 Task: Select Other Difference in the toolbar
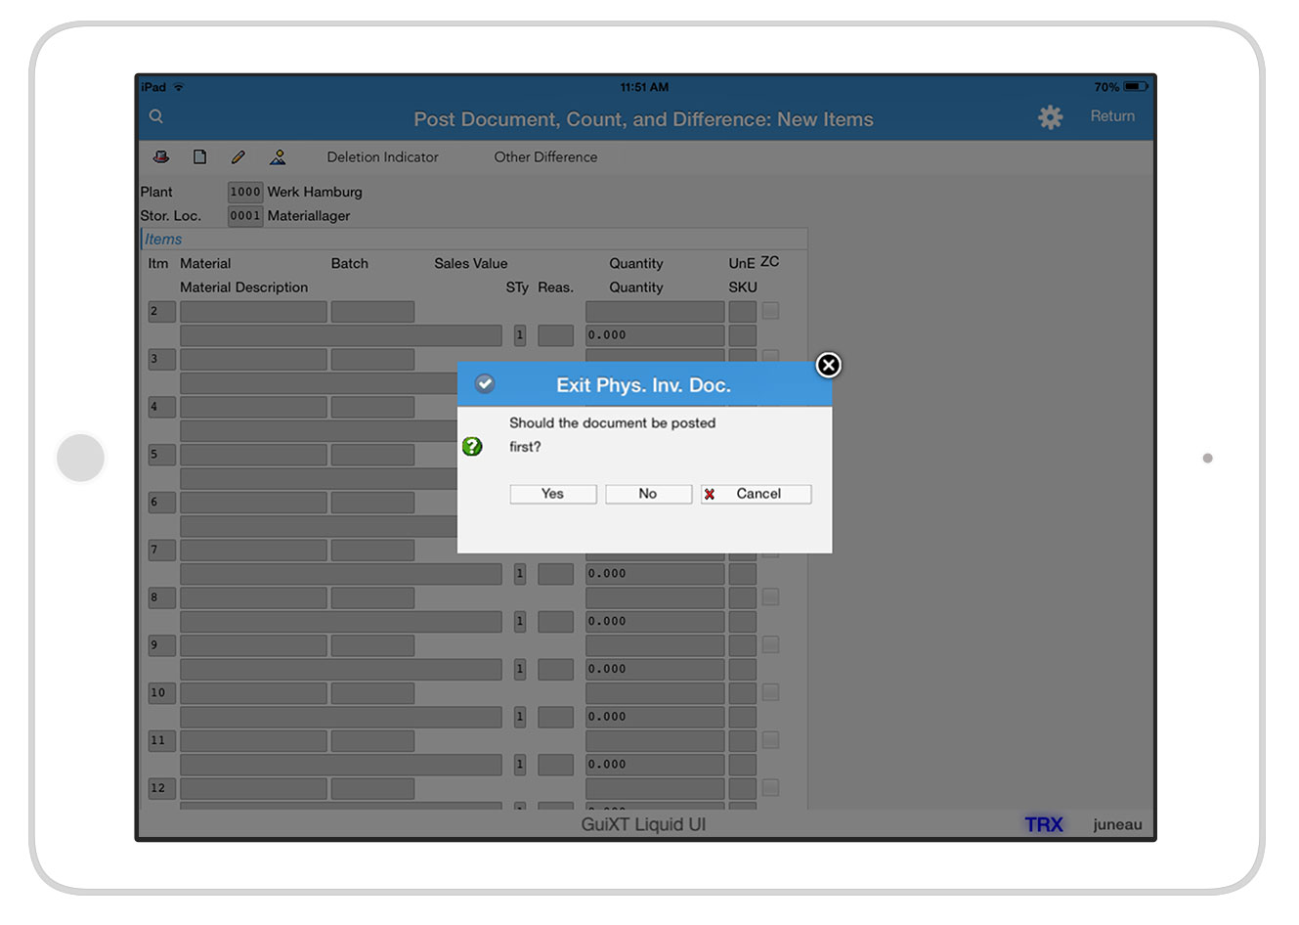(x=545, y=156)
